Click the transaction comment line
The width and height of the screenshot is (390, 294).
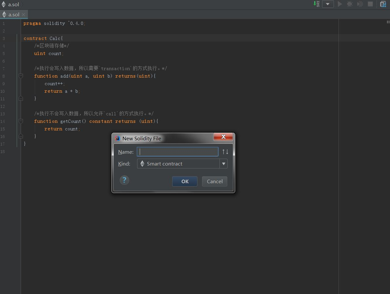coord(100,69)
